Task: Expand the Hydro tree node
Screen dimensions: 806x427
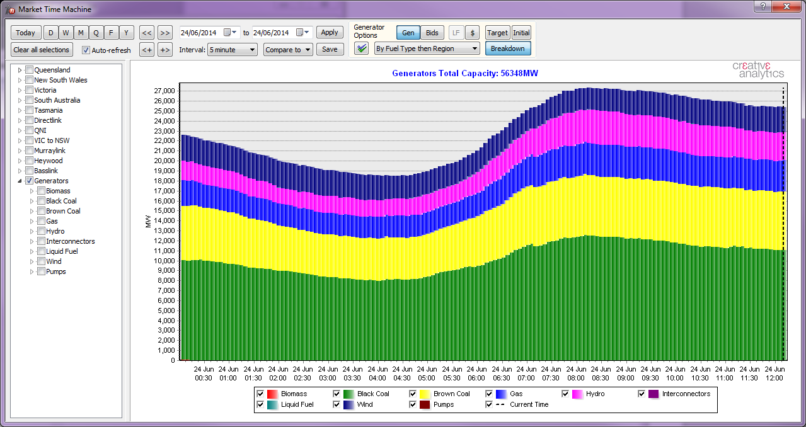Action: [x=32, y=231]
